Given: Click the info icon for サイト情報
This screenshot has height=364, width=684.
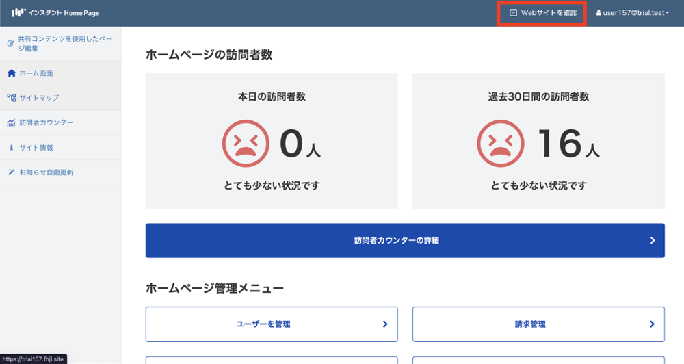Looking at the screenshot, I should [11, 148].
